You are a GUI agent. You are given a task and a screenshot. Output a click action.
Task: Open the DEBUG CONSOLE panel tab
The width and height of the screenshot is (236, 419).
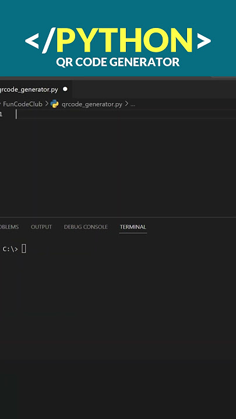tap(86, 227)
